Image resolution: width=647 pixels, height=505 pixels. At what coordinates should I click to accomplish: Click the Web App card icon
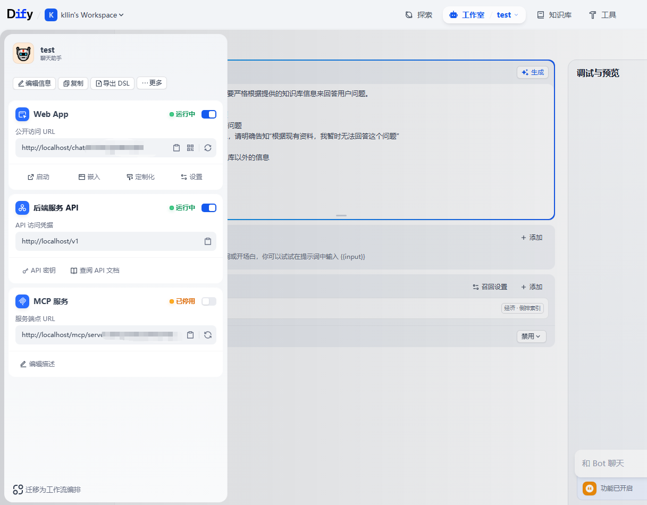pos(22,114)
